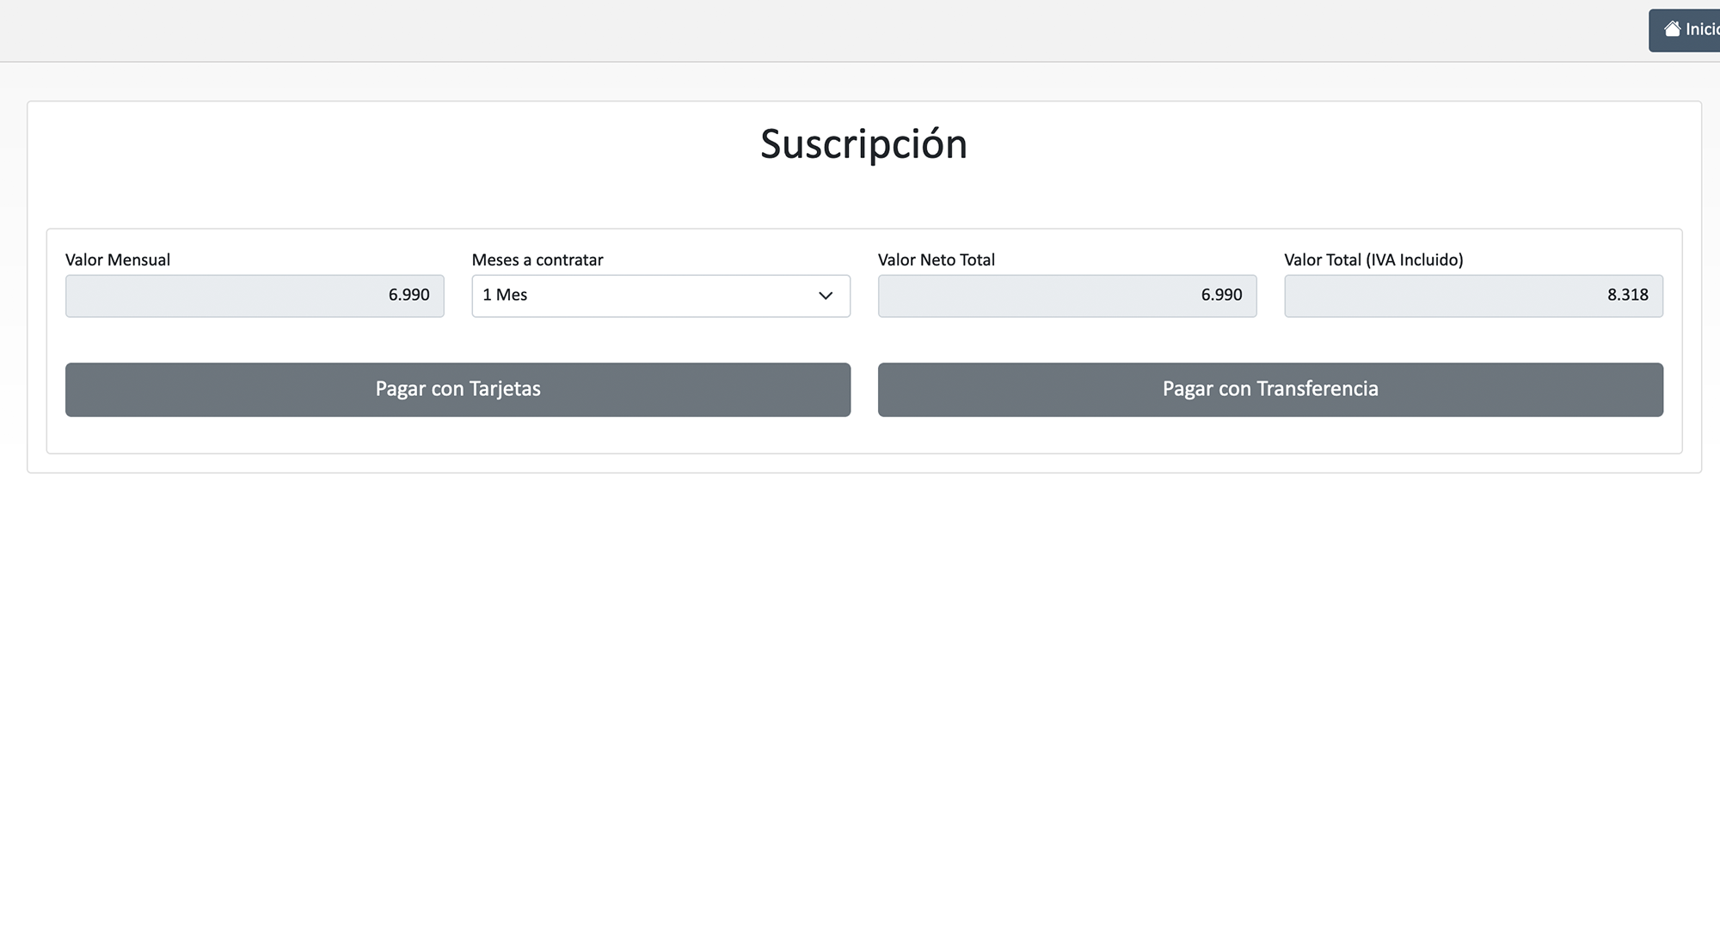Choose Pagar con Transferencia
This screenshot has width=1720, height=933.
click(1270, 389)
